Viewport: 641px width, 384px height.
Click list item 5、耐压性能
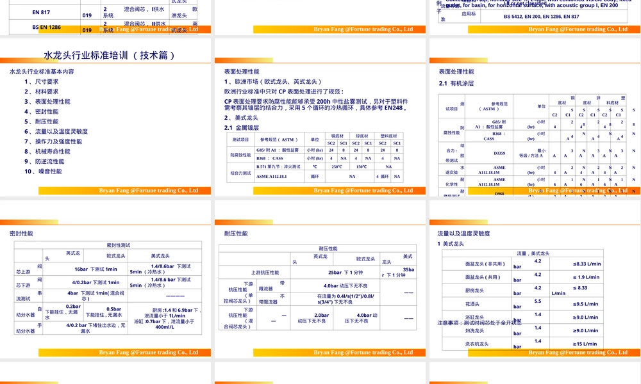pos(41,122)
